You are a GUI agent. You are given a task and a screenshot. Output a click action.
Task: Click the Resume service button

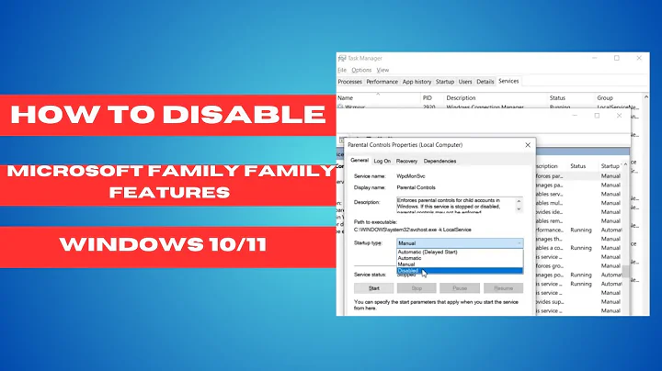(x=503, y=288)
